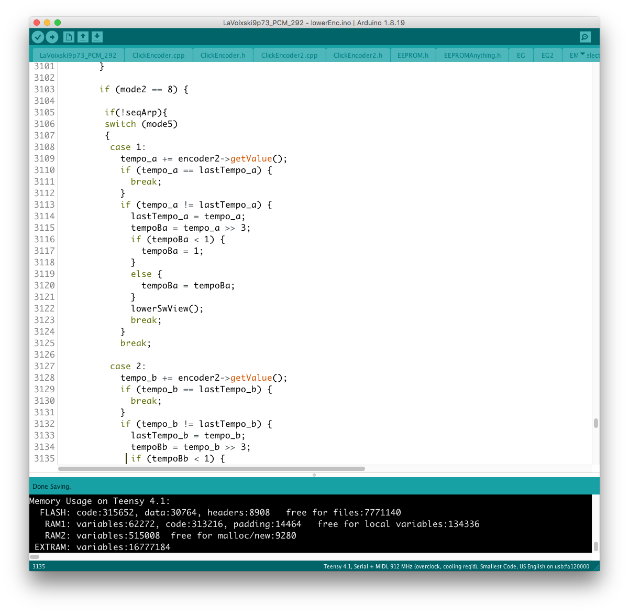
Task: Open the Serial Monitor magnifier icon
Action: [585, 37]
